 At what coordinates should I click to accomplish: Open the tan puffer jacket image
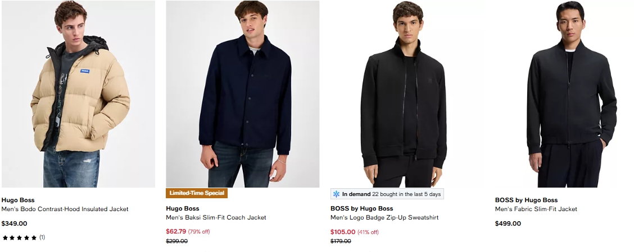point(78,94)
